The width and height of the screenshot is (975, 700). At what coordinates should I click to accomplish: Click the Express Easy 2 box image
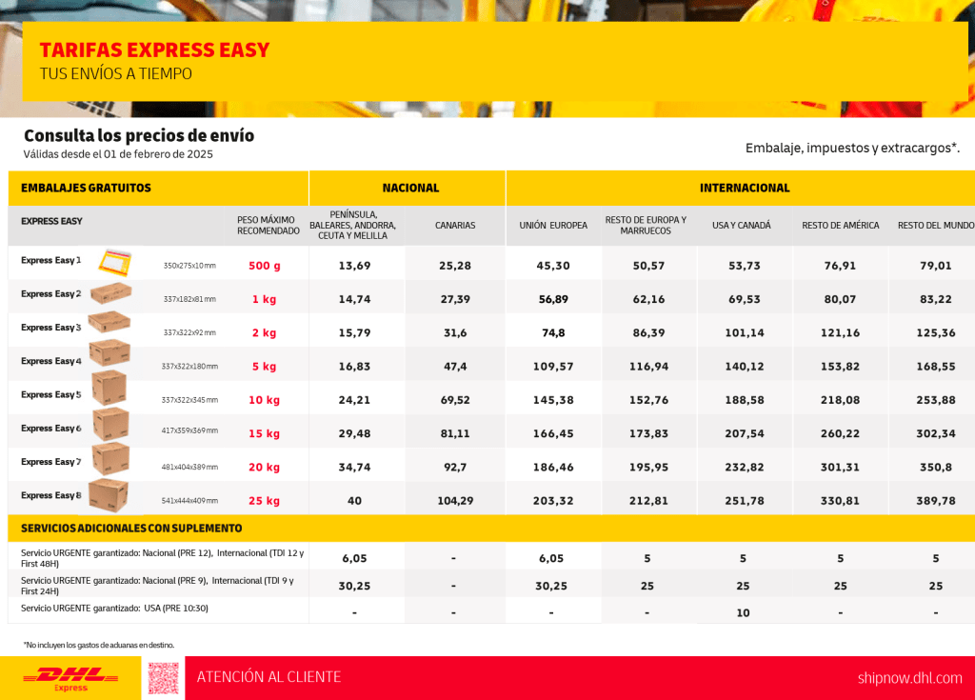tap(110, 293)
